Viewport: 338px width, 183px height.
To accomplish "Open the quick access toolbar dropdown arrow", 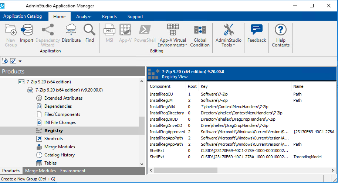I will (20, 61).
